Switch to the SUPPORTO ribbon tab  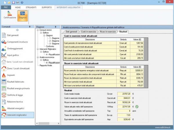(x=47, y=8)
